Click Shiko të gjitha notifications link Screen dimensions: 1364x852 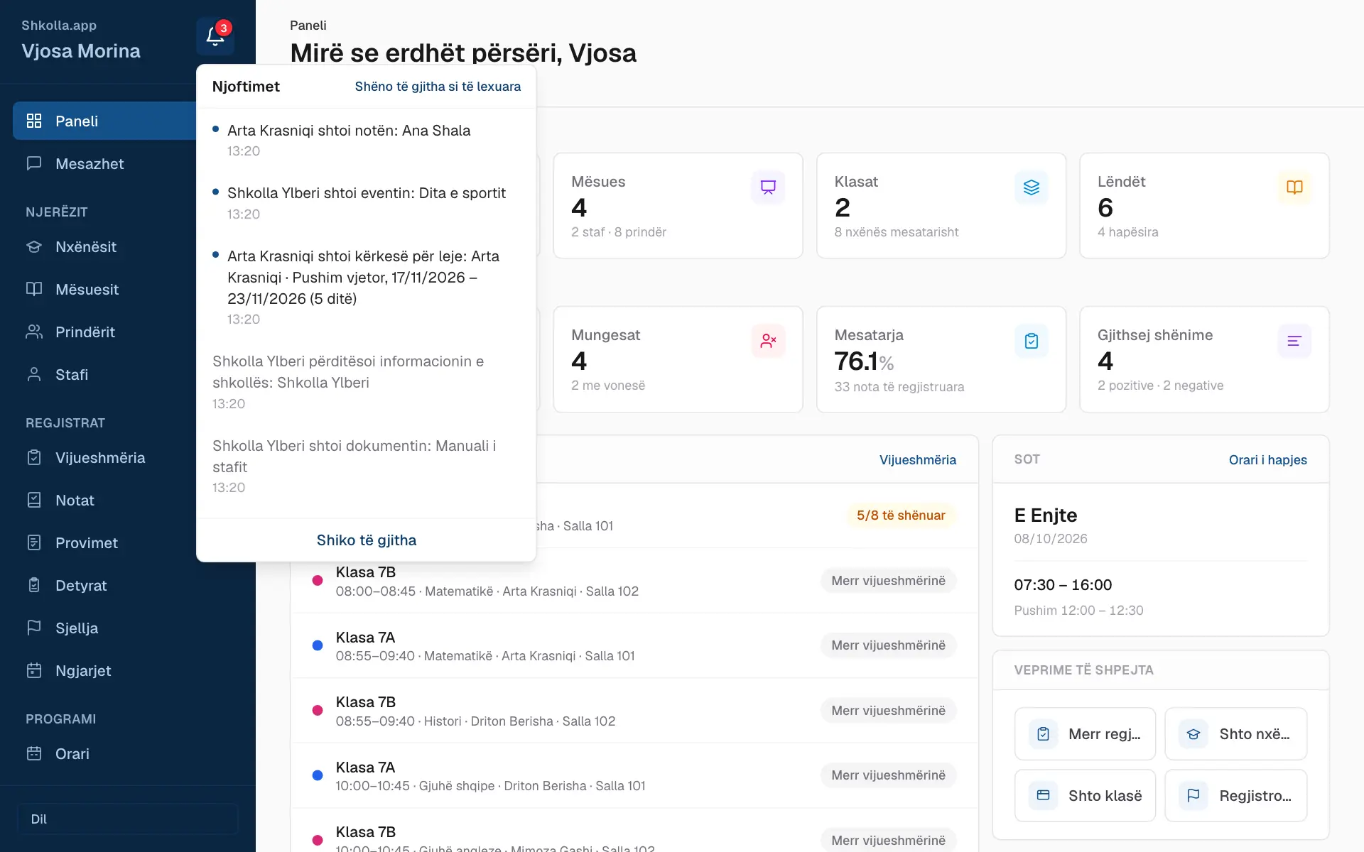point(367,540)
